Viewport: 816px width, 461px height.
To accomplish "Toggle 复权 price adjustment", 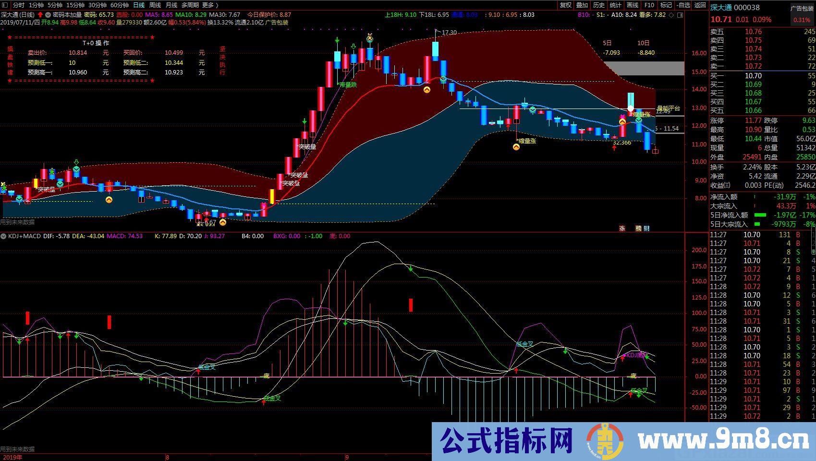I will point(566,5).
